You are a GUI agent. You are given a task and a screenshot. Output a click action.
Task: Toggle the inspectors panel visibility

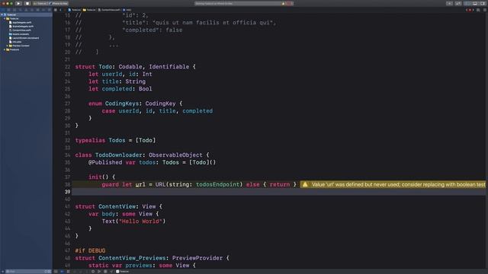pos(483,3)
